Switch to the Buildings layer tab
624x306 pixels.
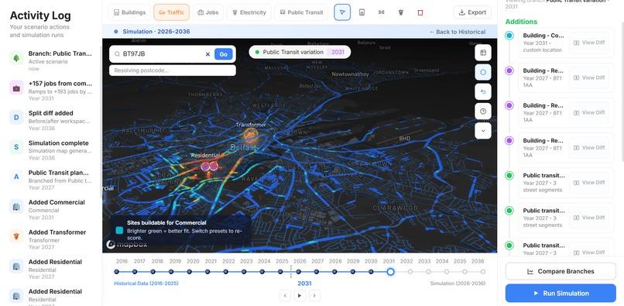[130, 12]
